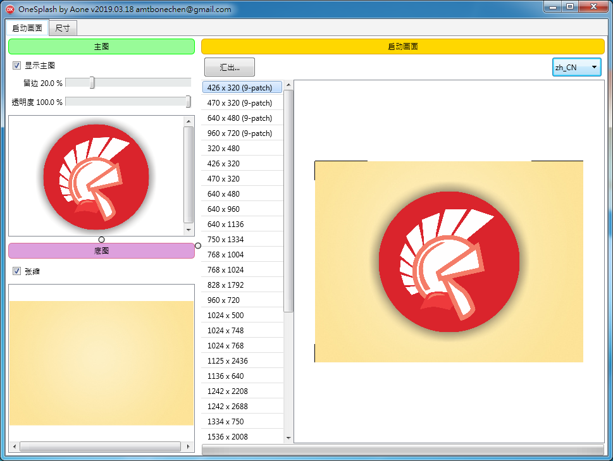
Task: Select the 750 x 1334 size
Action: [x=242, y=240]
